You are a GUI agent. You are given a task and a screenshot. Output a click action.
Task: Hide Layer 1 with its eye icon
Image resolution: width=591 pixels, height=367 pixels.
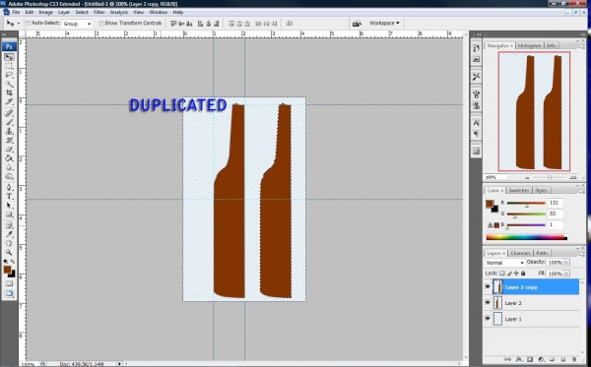click(488, 319)
